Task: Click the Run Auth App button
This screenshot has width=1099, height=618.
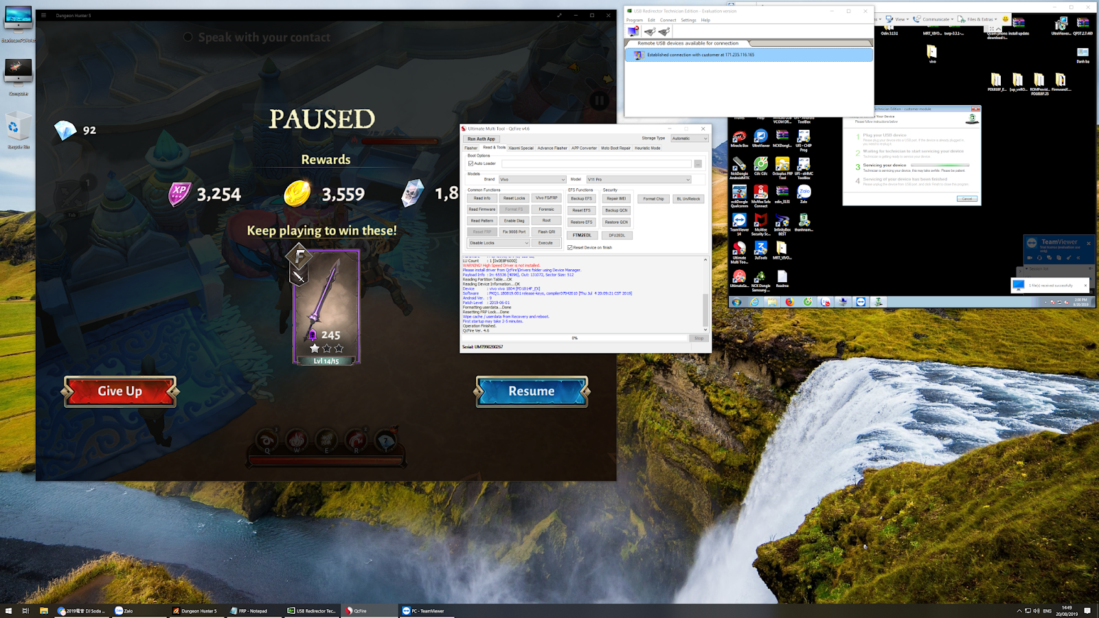Action: [x=481, y=139]
